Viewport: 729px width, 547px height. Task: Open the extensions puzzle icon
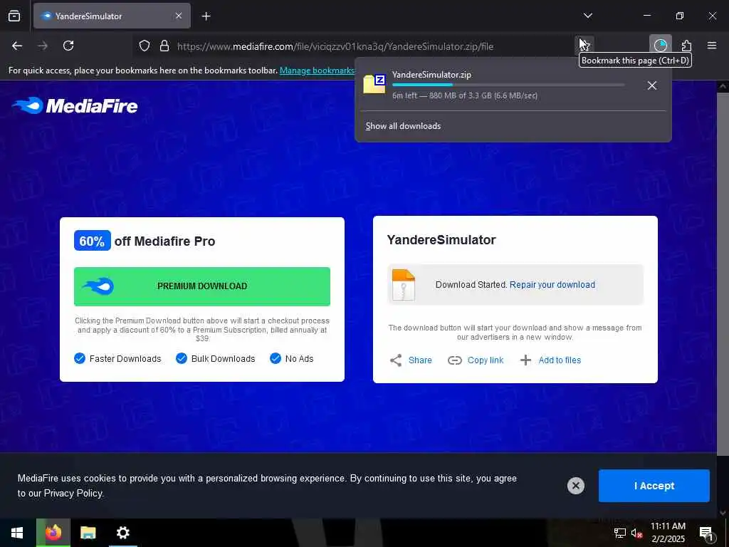click(686, 46)
